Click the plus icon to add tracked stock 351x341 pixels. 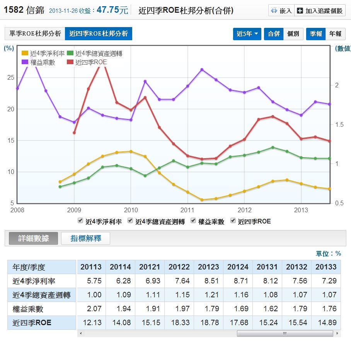click(300, 11)
